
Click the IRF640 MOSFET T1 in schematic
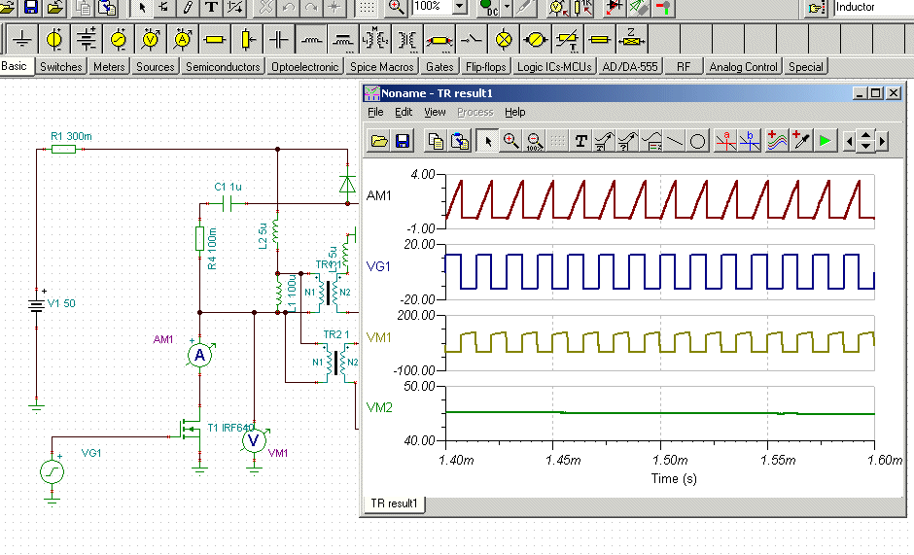[x=187, y=428]
